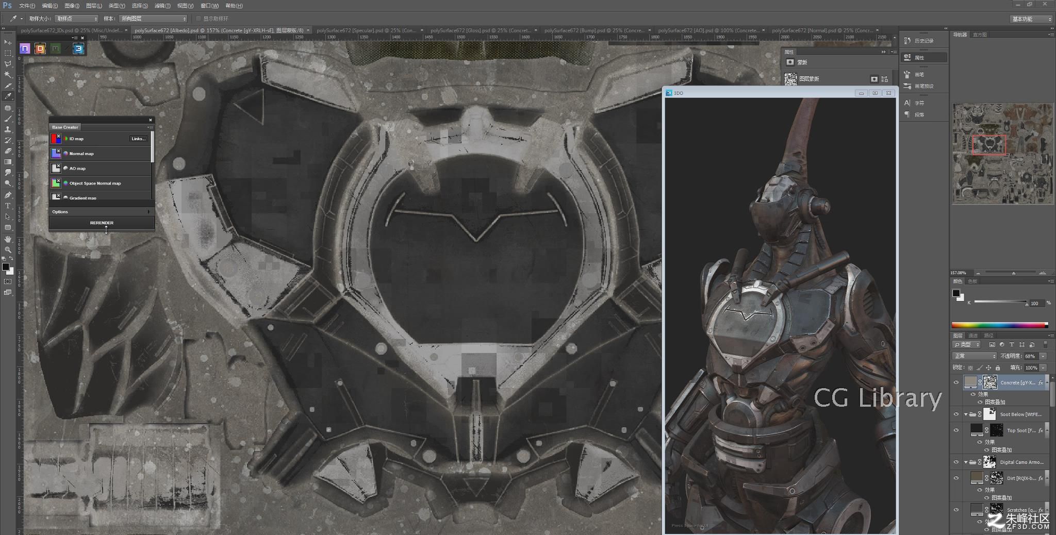Click the layer mask icon in Properties
This screenshot has height=535, width=1056.
click(x=874, y=79)
